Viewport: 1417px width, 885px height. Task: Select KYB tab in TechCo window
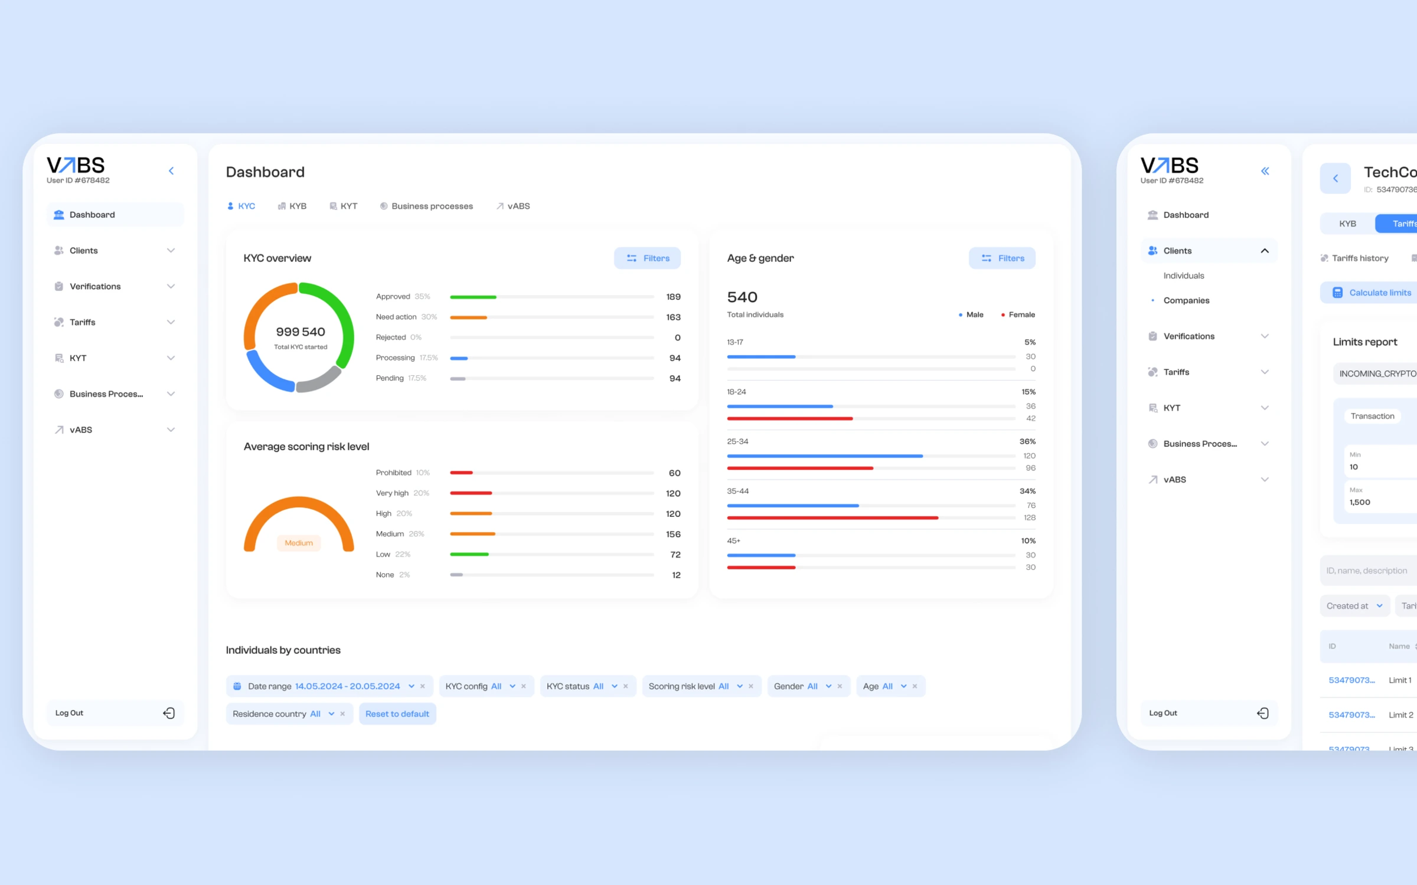1347,224
